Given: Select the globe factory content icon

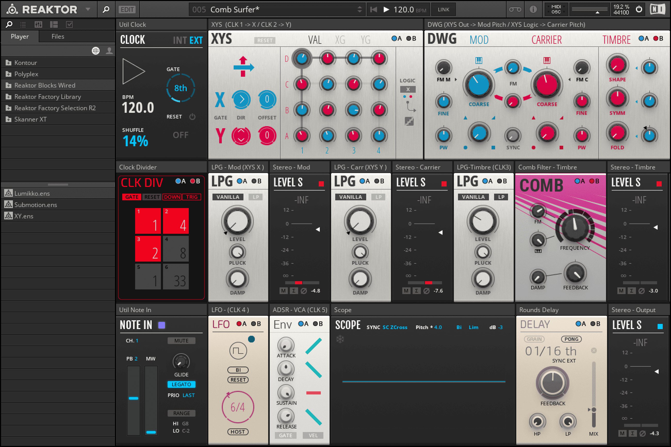Looking at the screenshot, I should click(x=96, y=51).
